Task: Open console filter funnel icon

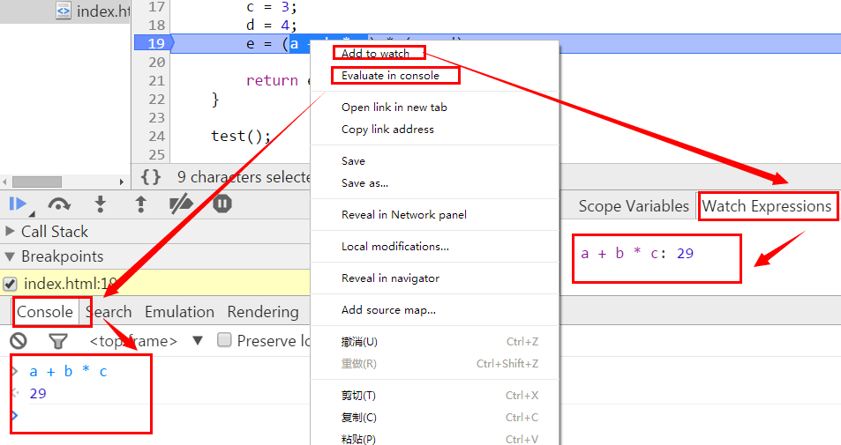Action: coord(58,340)
